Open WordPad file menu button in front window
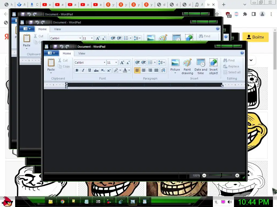 (x=51, y=53)
